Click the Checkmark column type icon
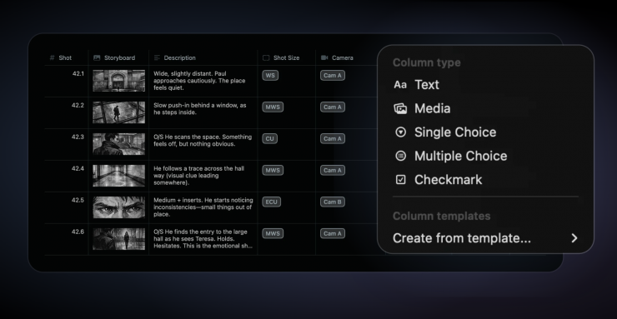 (x=400, y=180)
